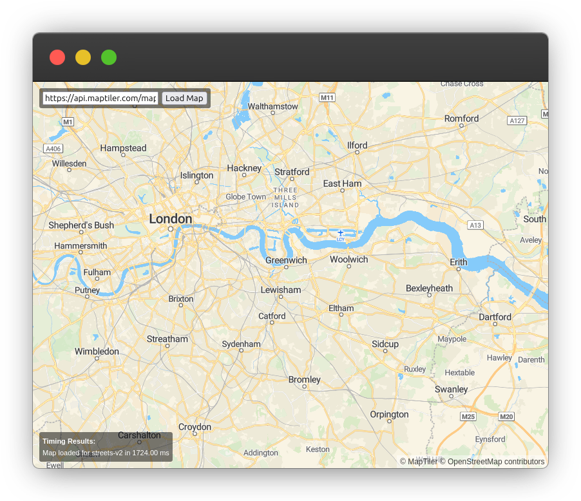Image resolution: width=581 pixels, height=501 pixels.
Task: Click the Brixton place label
Action: pos(181,299)
